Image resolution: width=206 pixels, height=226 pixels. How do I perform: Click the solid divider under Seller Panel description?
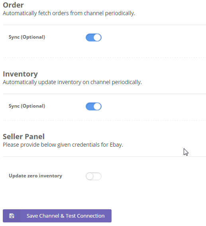tap(104, 156)
